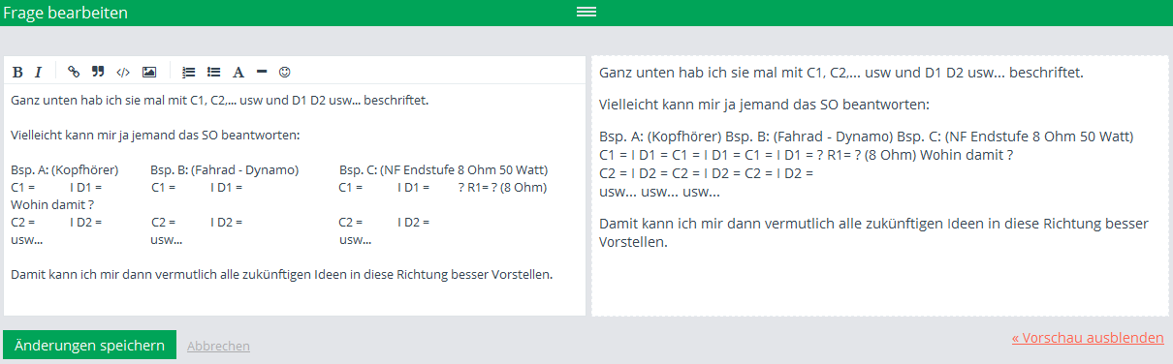Image resolution: width=1173 pixels, height=364 pixels.
Task: Click the Frage bearbeiten header title
Action: (66, 13)
